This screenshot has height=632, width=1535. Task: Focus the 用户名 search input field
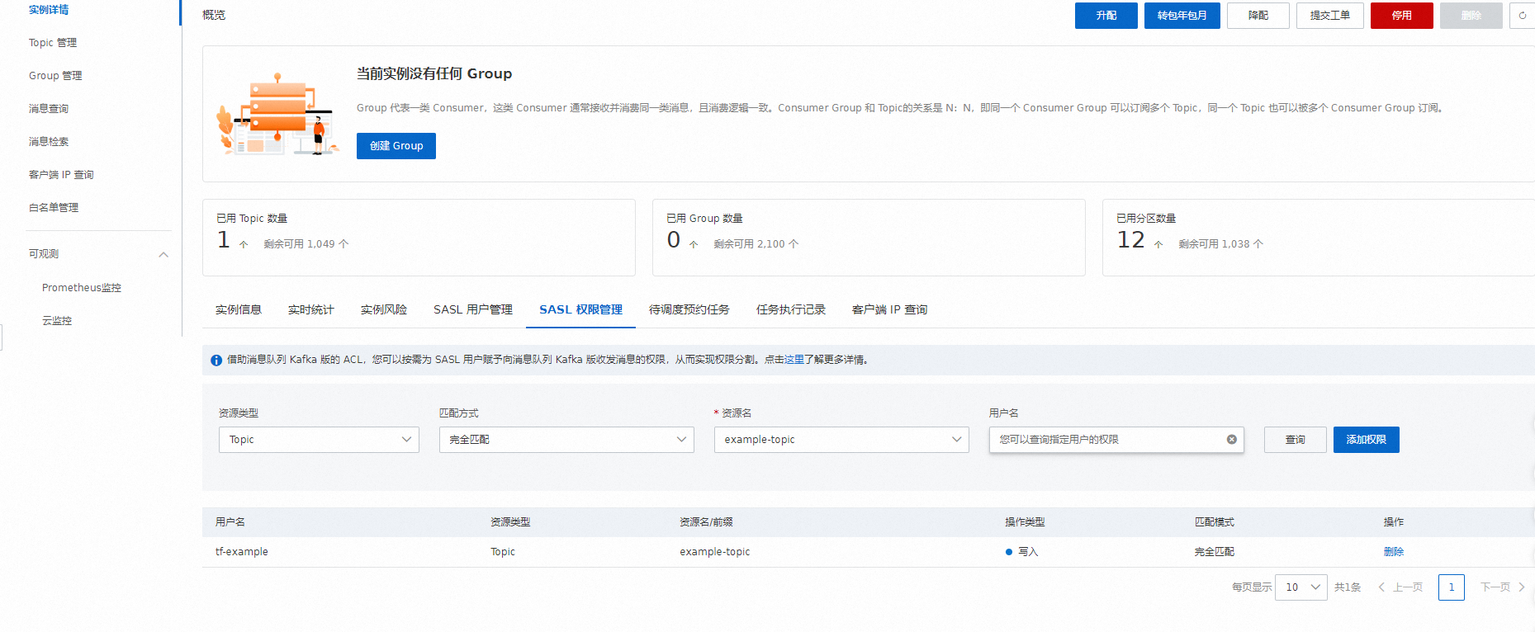1106,440
